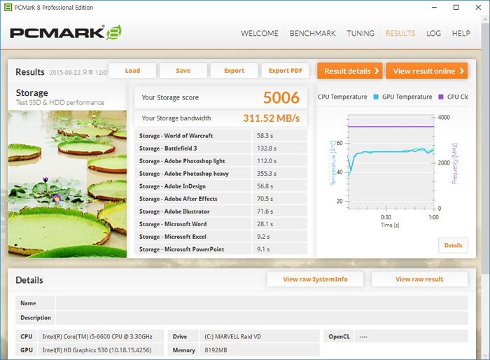This screenshot has height=360, width=490.
Task: Select the Storage - Microsoft PowerPoint row
Action: point(221,249)
